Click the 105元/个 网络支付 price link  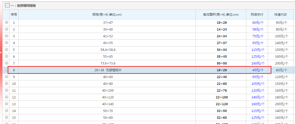click(x=258, y=84)
